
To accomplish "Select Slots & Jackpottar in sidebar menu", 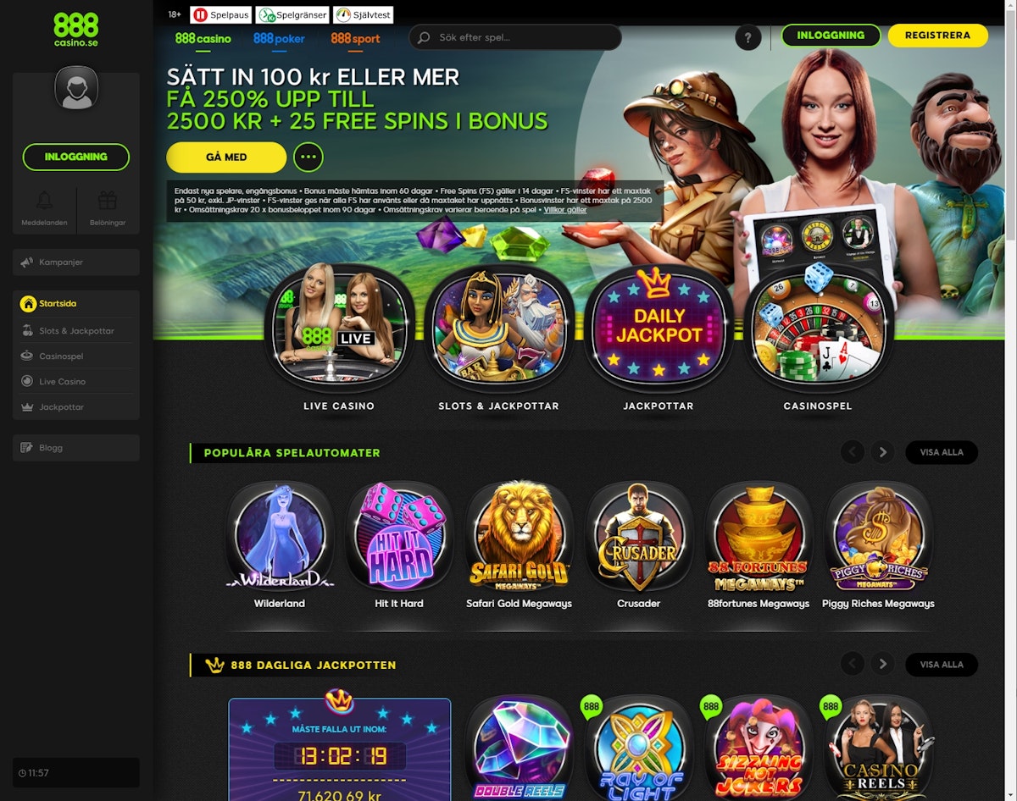I will point(76,331).
